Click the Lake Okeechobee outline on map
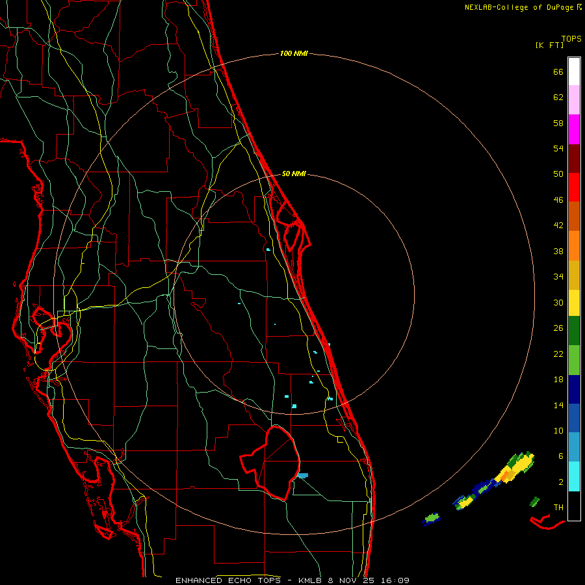585x585 pixels. point(270,463)
